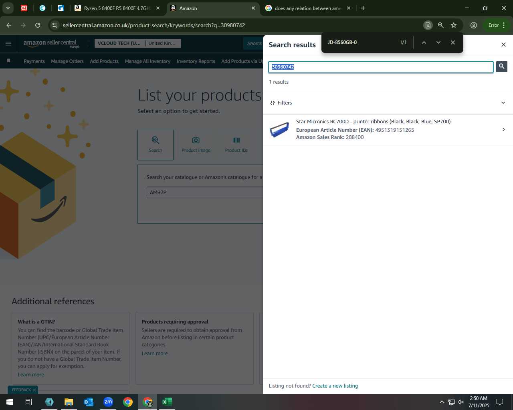513x410 pixels.
Task: Dismiss the FEEDBACK tab close icon
Action: [x=34, y=390]
